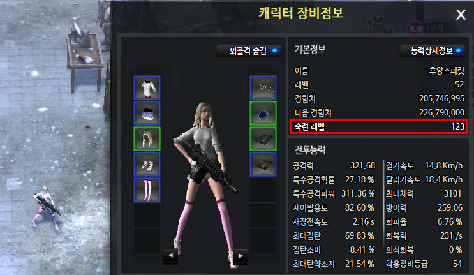Select the white shoes equipment slot
The image size is (474, 275).
tap(147, 165)
